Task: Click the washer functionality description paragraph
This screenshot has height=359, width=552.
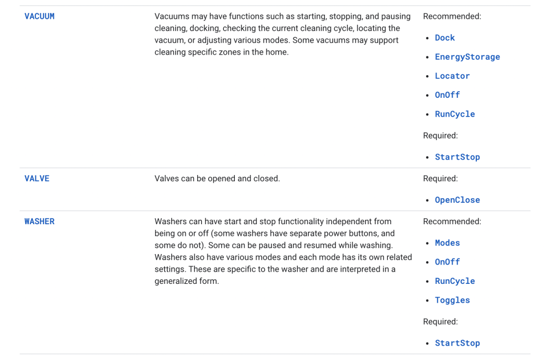Action: coord(283,251)
